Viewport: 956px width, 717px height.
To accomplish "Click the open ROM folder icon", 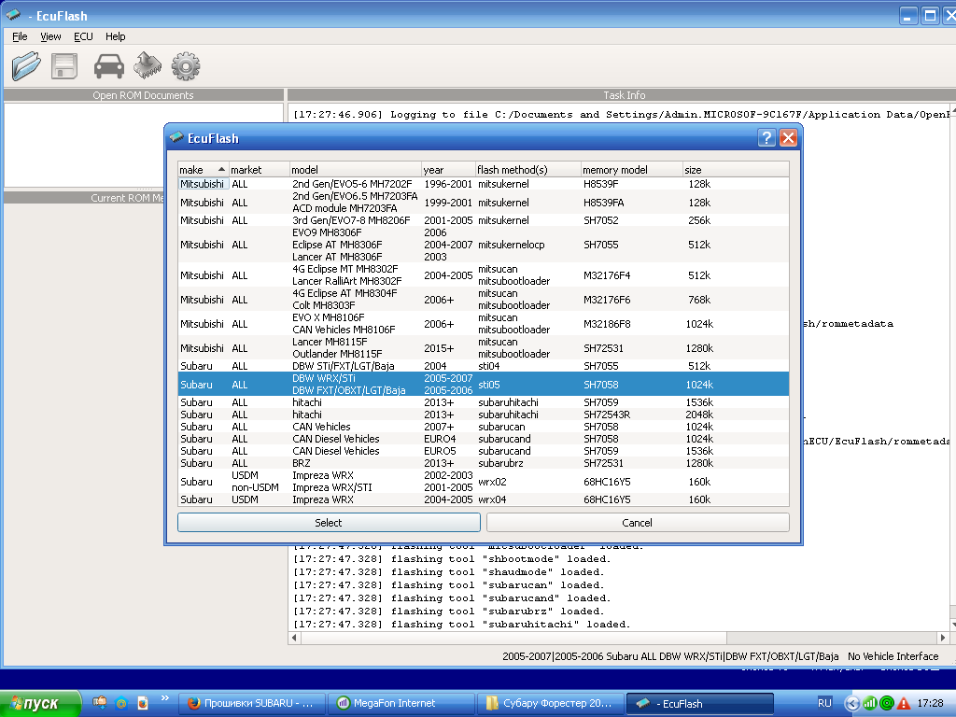I will 26,65.
